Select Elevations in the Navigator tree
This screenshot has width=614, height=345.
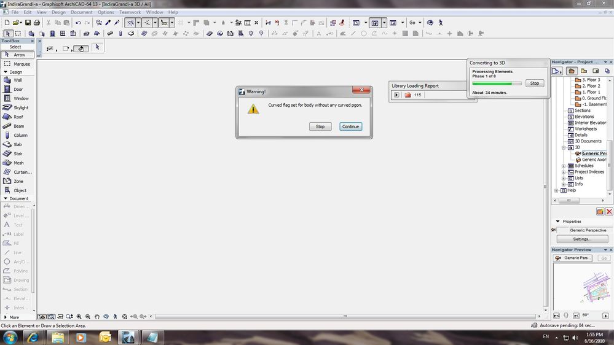pyautogui.click(x=584, y=117)
